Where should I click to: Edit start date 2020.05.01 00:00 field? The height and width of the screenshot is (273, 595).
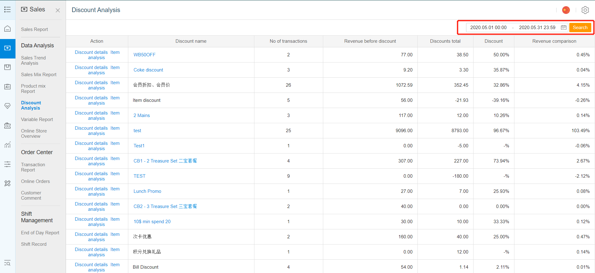pos(488,28)
